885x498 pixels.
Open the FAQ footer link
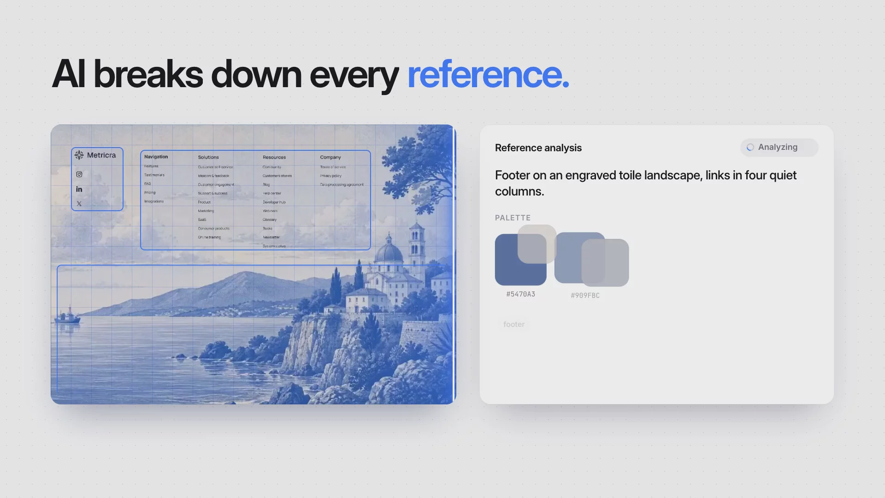(x=147, y=184)
